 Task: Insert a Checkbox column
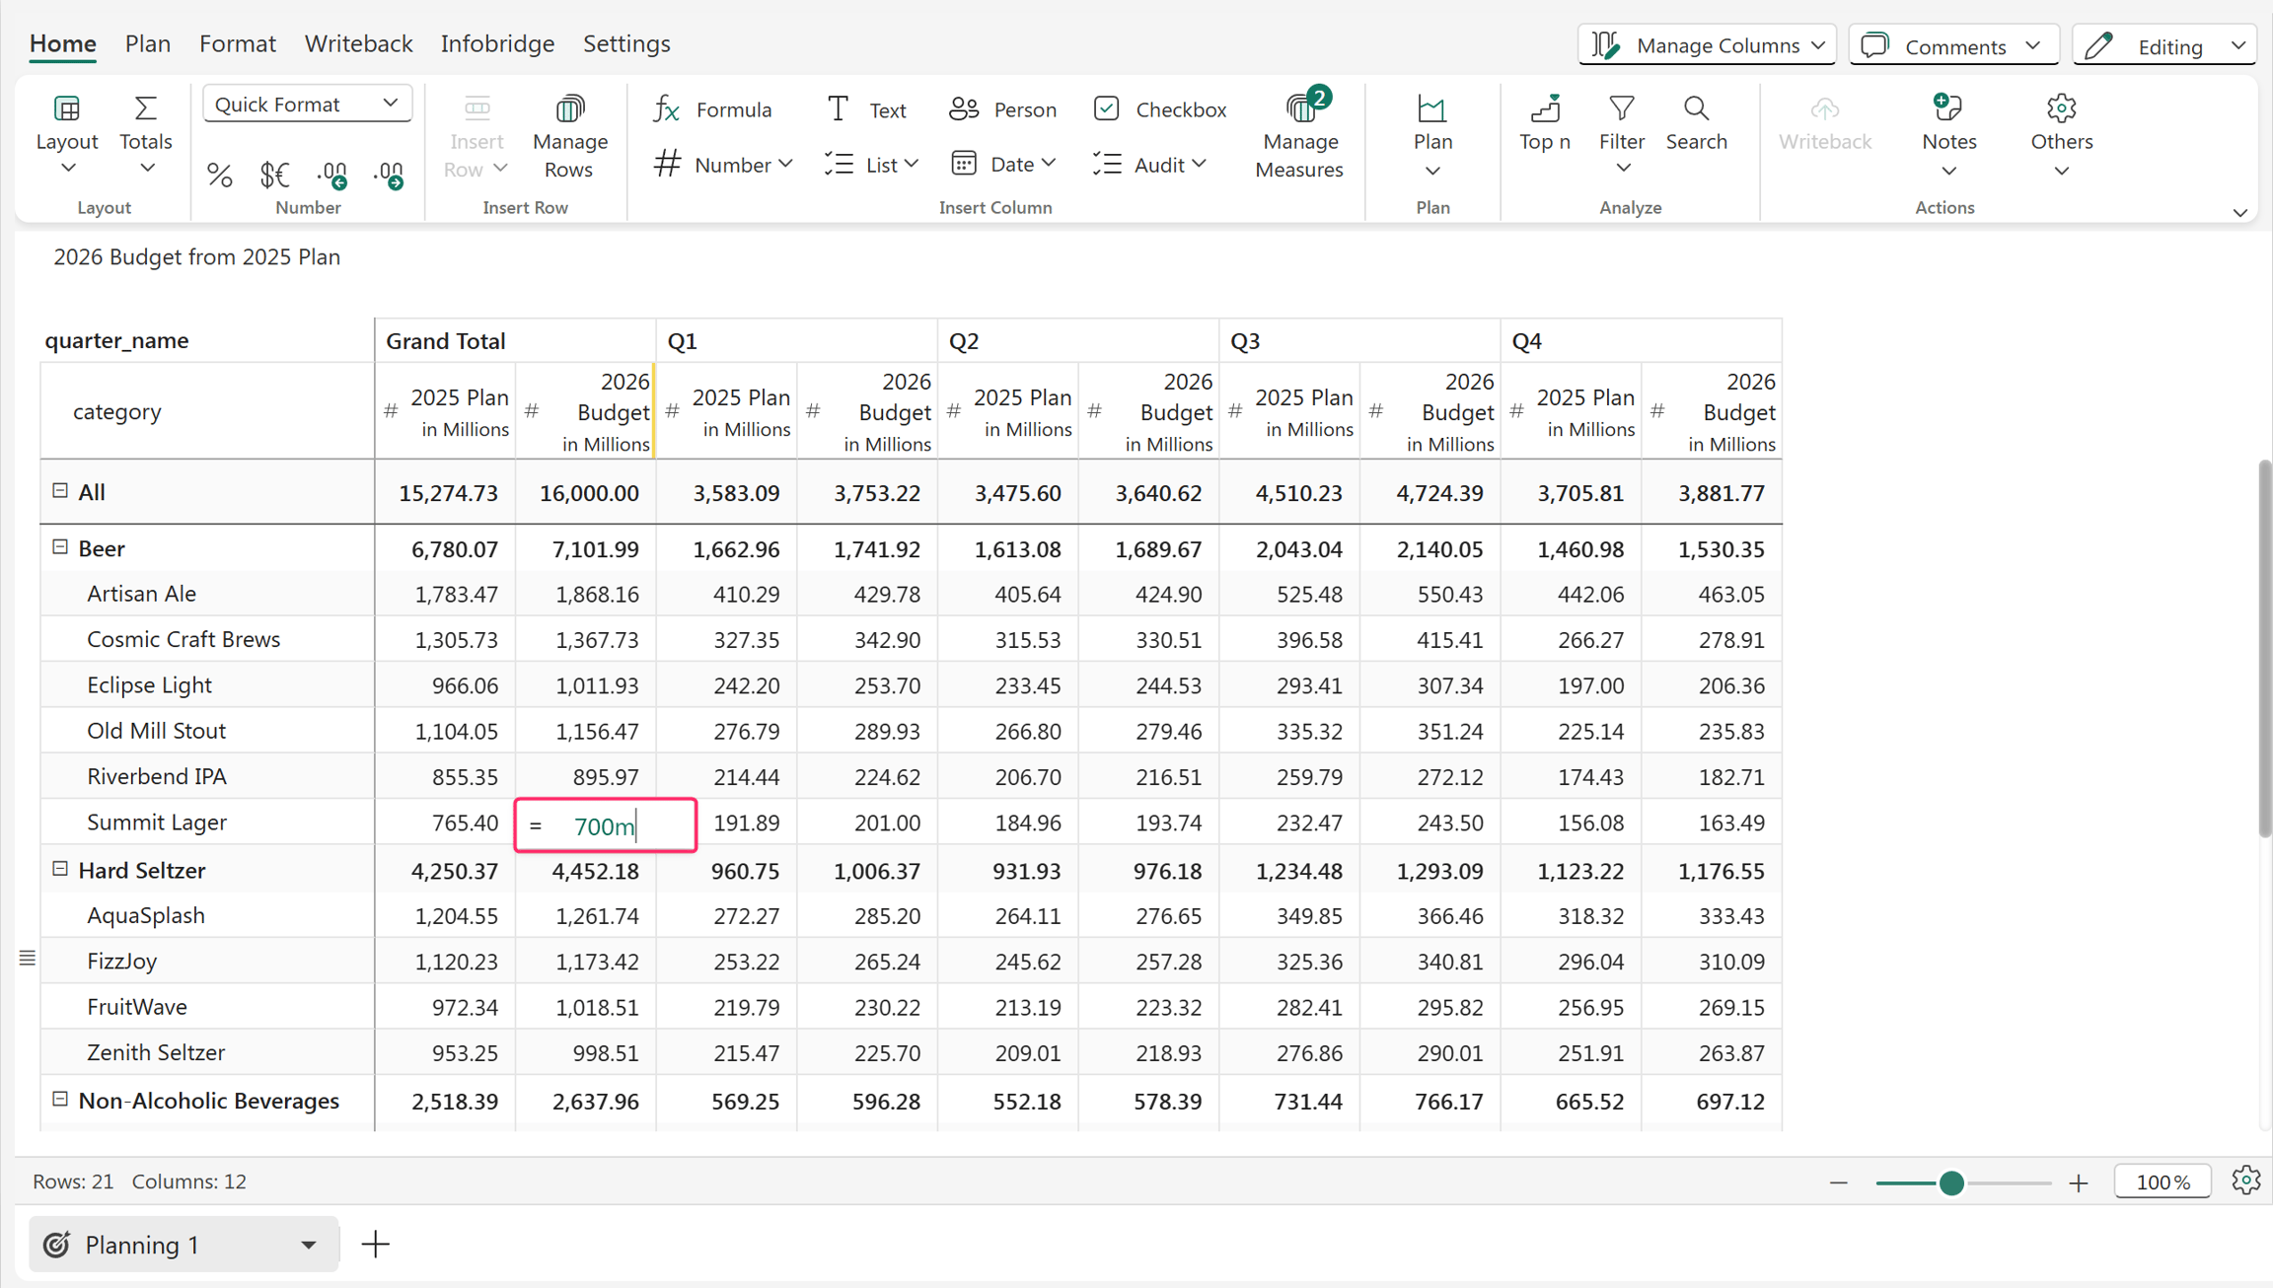[x=1160, y=109]
